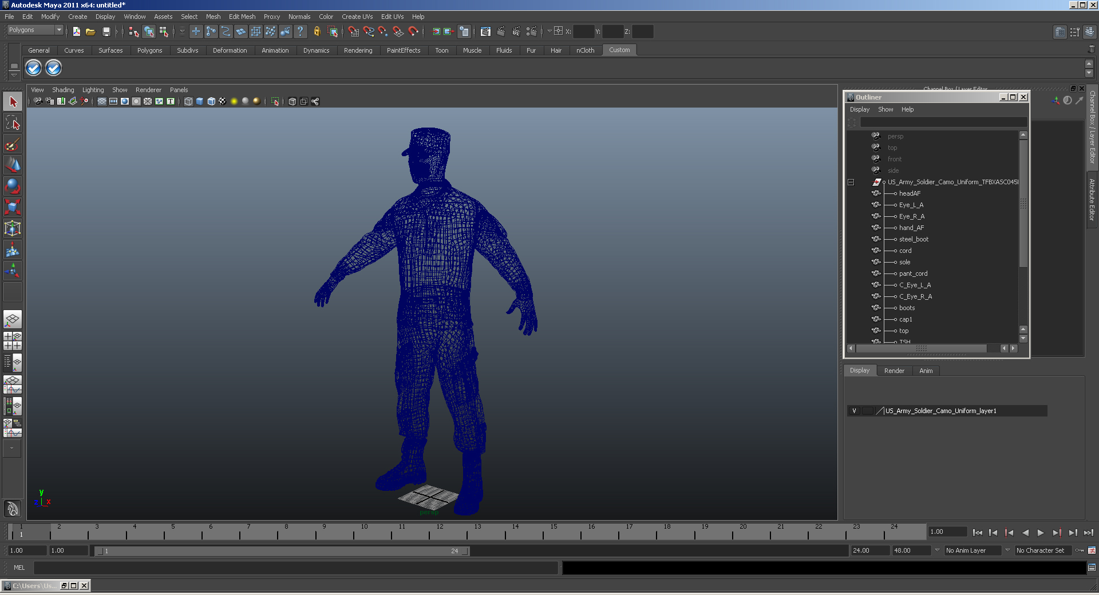Open the viewport Shading menu
The height and width of the screenshot is (595, 1099).
[x=63, y=90]
